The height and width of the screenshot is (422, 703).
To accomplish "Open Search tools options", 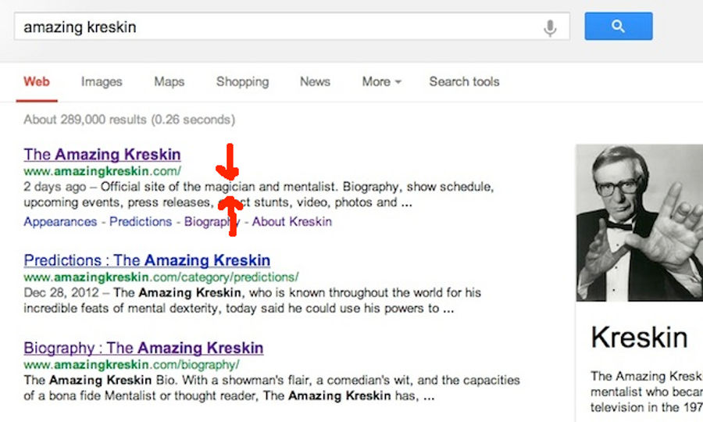I will 464,81.
